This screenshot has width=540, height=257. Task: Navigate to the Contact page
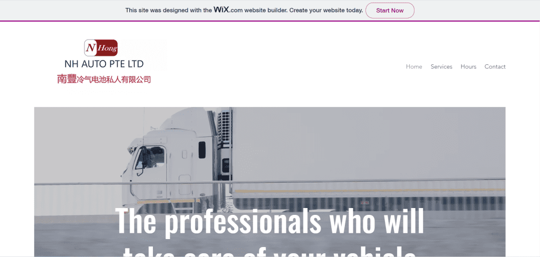495,67
